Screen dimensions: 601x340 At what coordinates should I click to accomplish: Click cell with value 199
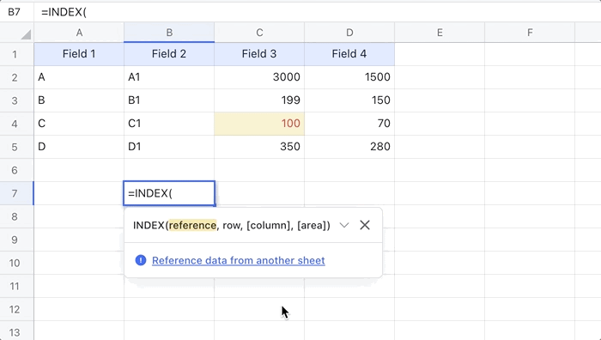point(259,100)
